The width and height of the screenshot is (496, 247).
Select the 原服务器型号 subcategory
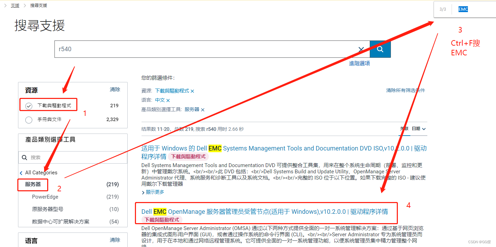click(x=48, y=209)
